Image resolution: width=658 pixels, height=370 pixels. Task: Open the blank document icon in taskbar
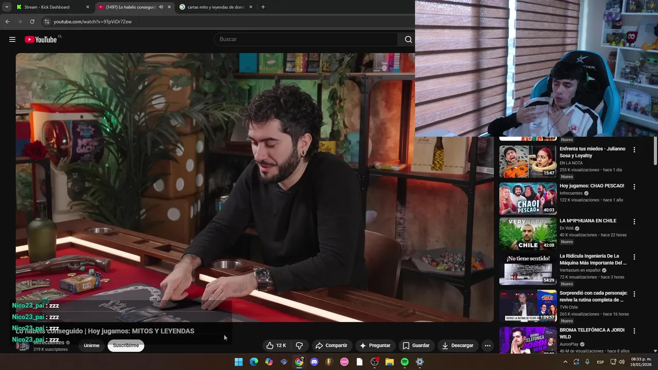coord(359,362)
